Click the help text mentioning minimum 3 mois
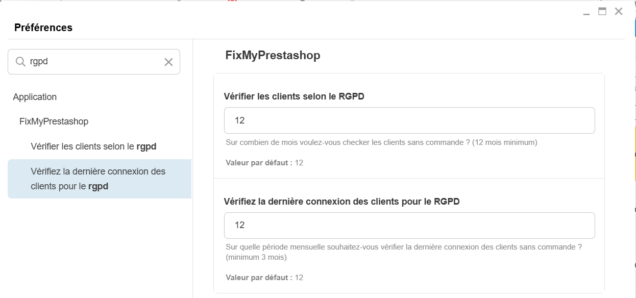This screenshot has width=636, height=298. tap(403, 252)
